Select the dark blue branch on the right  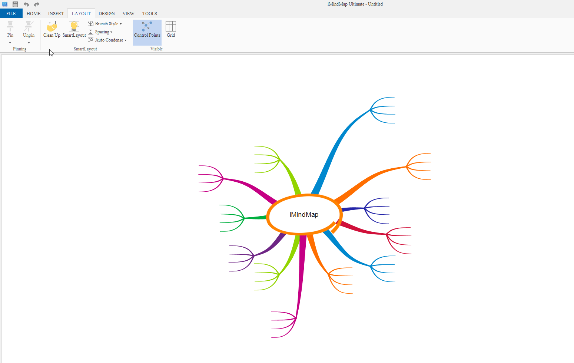[353, 209]
